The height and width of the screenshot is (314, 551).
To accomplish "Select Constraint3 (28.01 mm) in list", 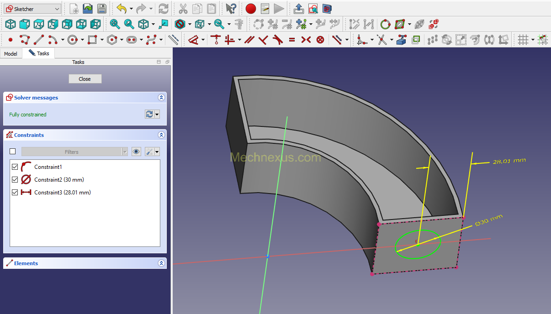I will pos(62,193).
